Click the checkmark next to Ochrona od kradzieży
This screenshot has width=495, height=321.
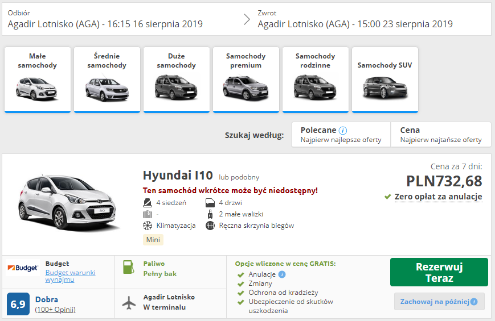(241, 293)
